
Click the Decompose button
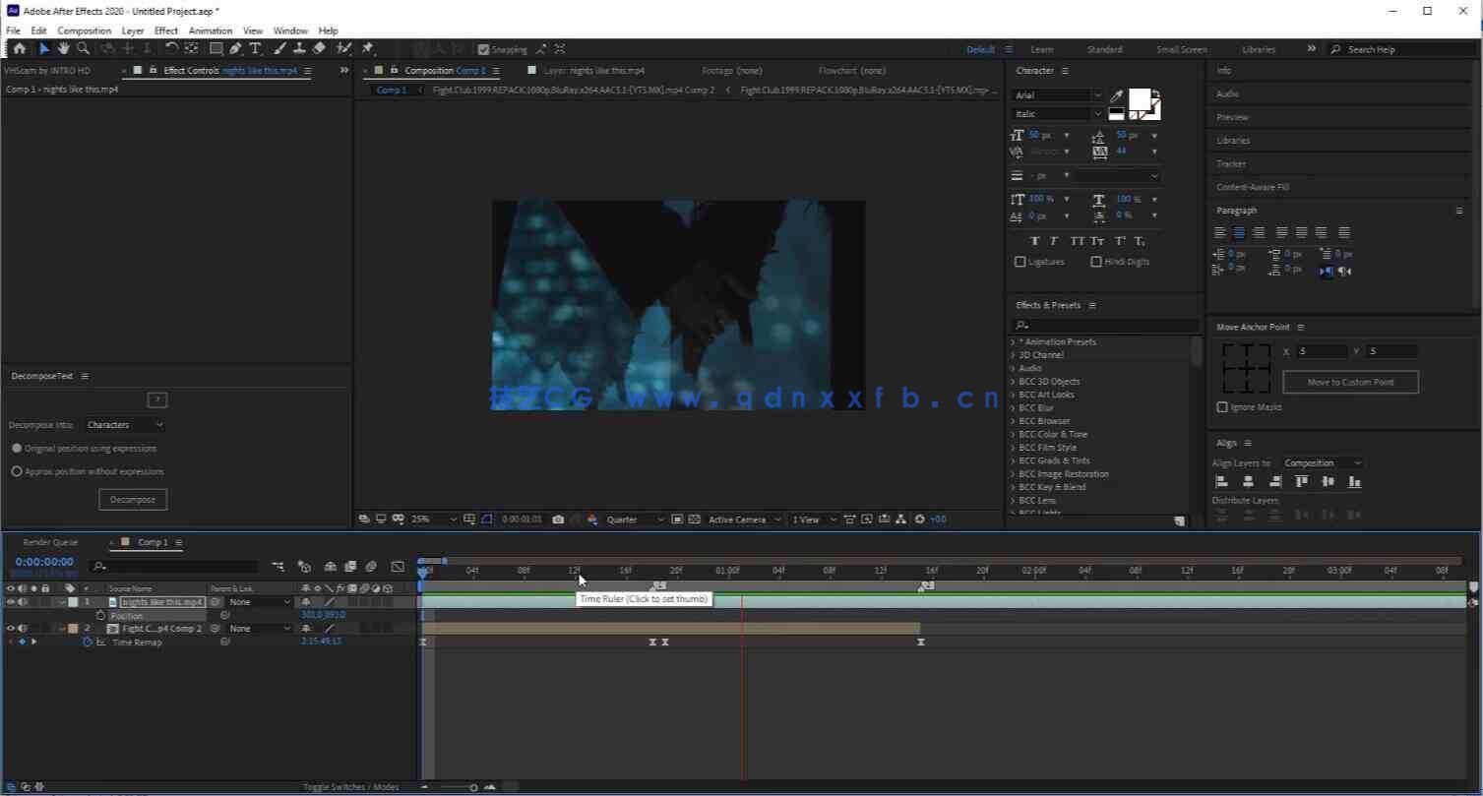(x=133, y=500)
